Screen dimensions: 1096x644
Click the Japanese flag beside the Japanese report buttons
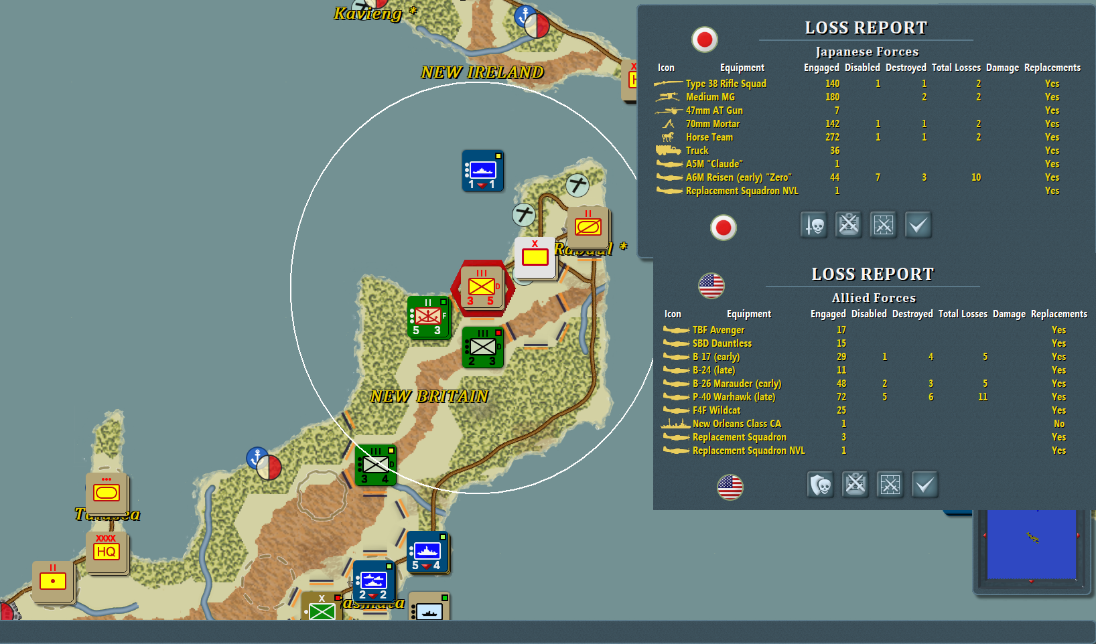pyautogui.click(x=724, y=228)
